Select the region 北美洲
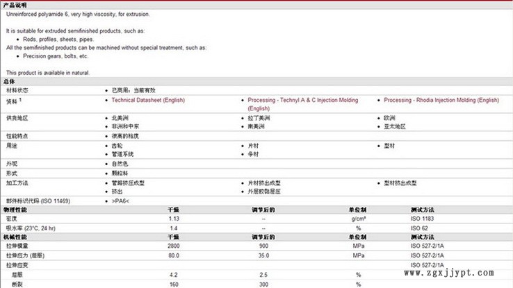This screenshot has width=513, height=288. pyautogui.click(x=120, y=118)
